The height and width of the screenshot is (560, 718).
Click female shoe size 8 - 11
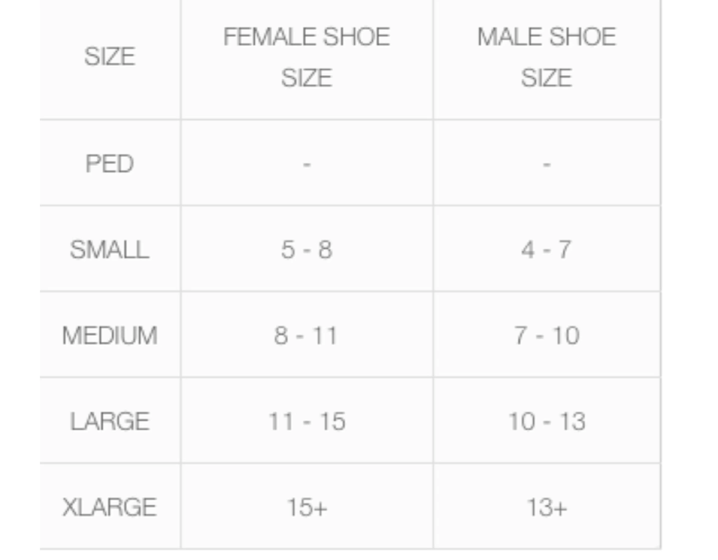point(306,335)
